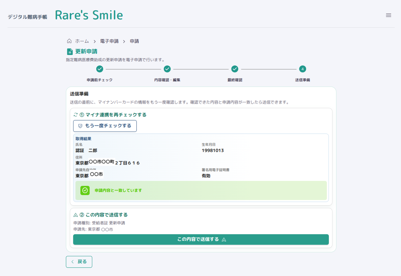The height and width of the screenshot is (276, 401).
Task: Click shield icon in もう一度チェックする button
Action: tap(80, 126)
